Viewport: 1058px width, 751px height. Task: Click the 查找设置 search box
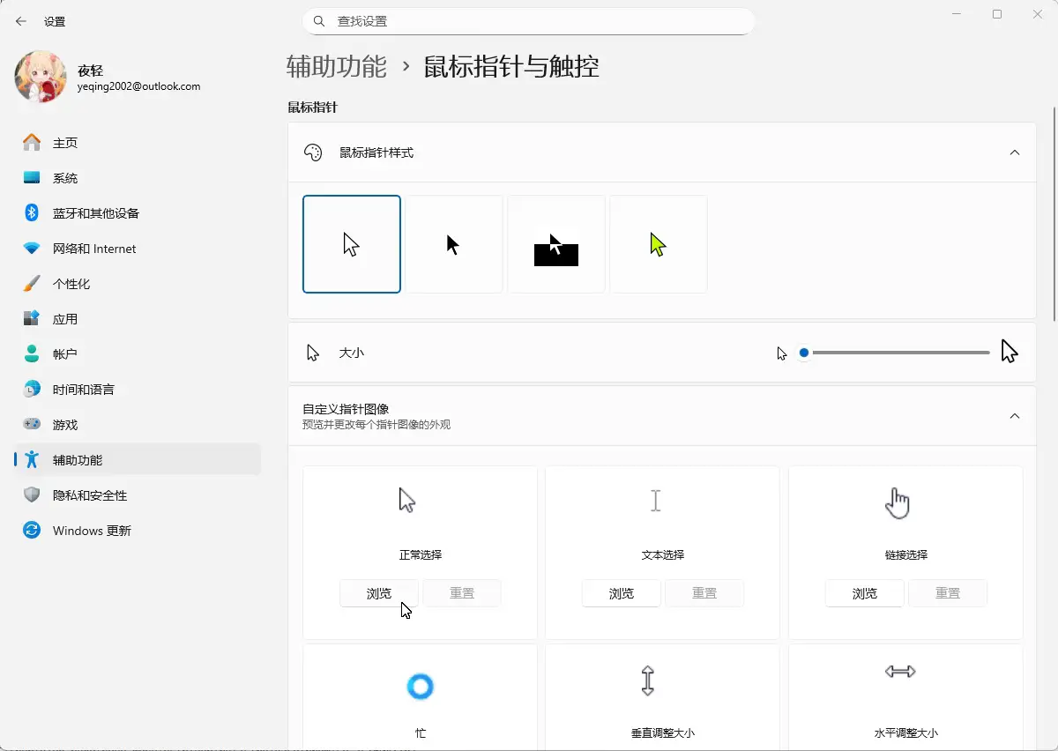(x=529, y=21)
